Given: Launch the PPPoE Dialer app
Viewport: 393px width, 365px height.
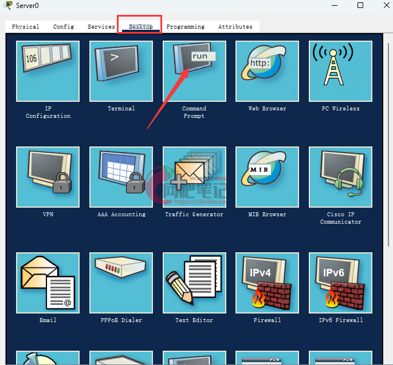Looking at the screenshot, I should [x=121, y=283].
